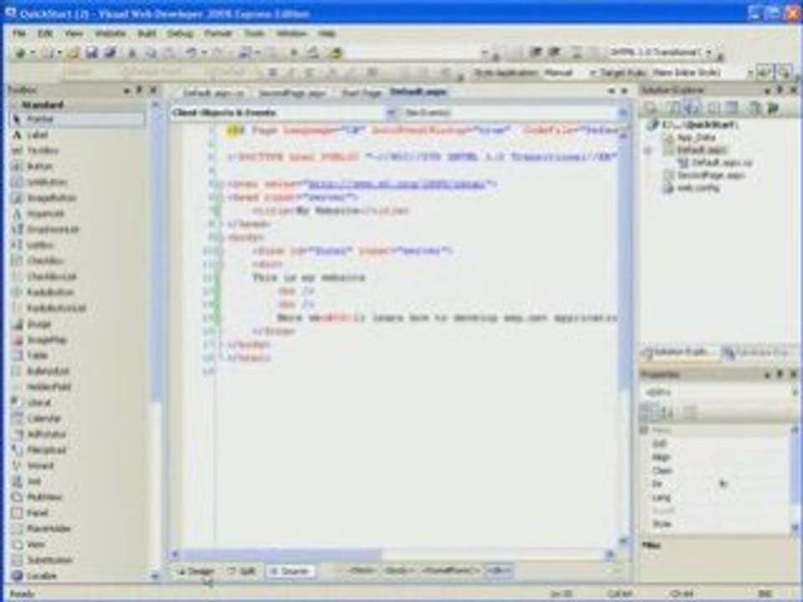This screenshot has height=602, width=803.
Task: Switch to Split view
Action: click(x=242, y=571)
